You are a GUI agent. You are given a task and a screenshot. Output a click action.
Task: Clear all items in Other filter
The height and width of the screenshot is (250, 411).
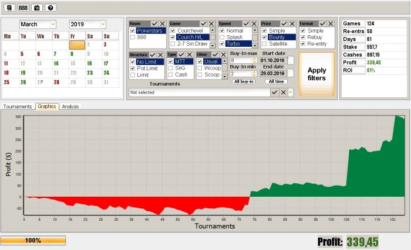223,54
